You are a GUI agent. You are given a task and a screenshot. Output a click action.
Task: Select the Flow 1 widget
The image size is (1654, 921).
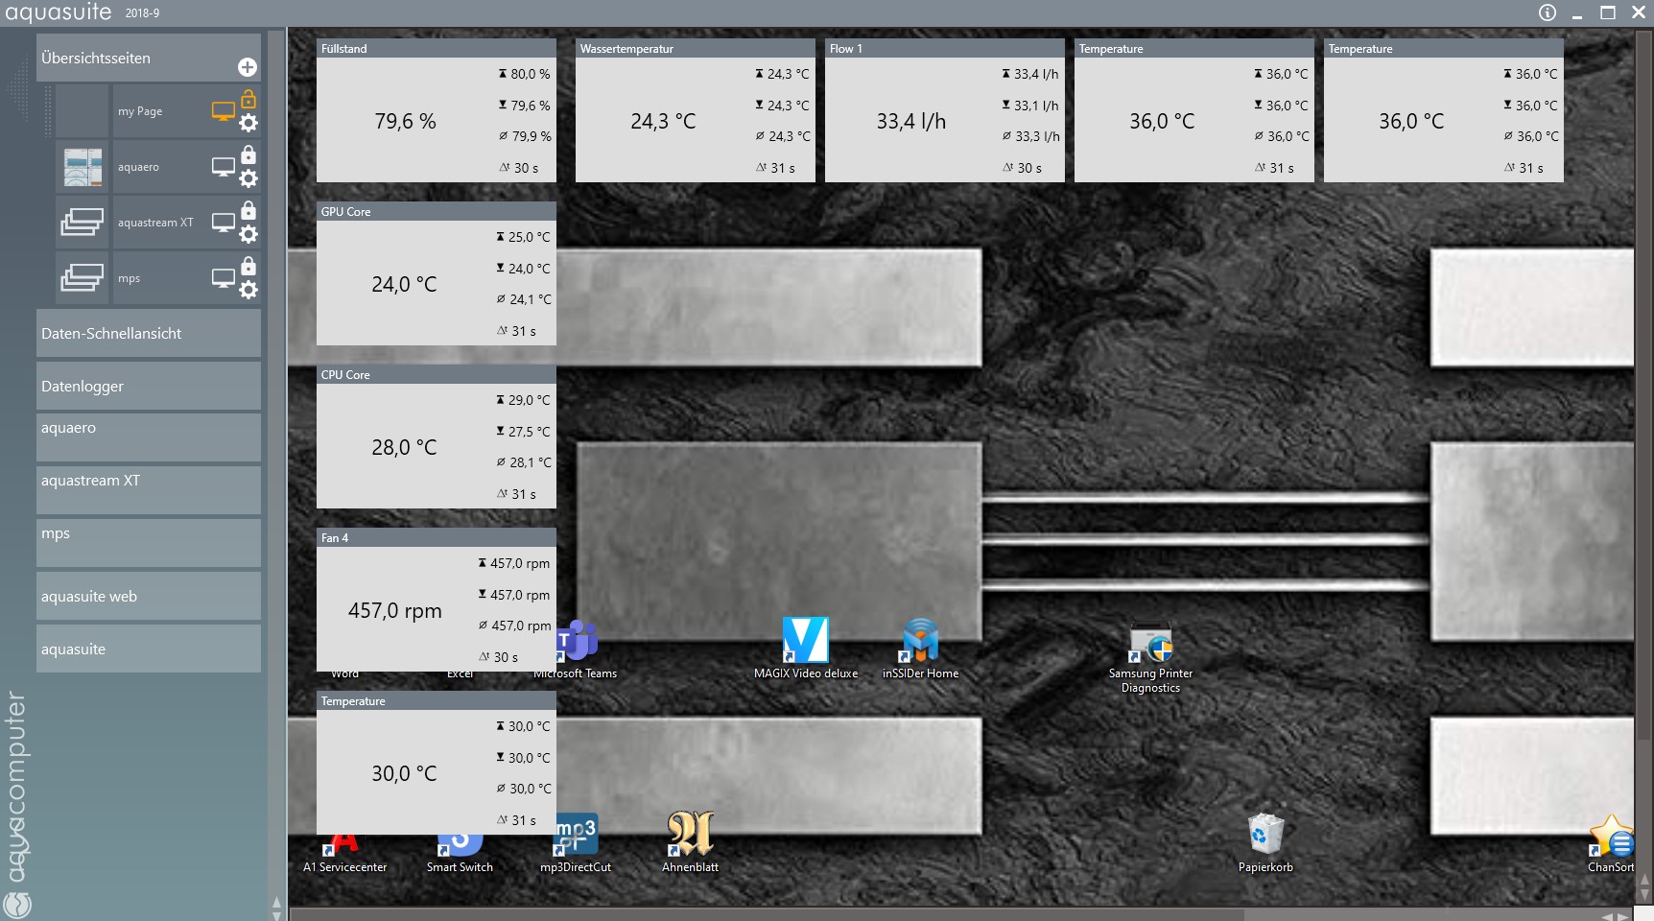point(945,110)
